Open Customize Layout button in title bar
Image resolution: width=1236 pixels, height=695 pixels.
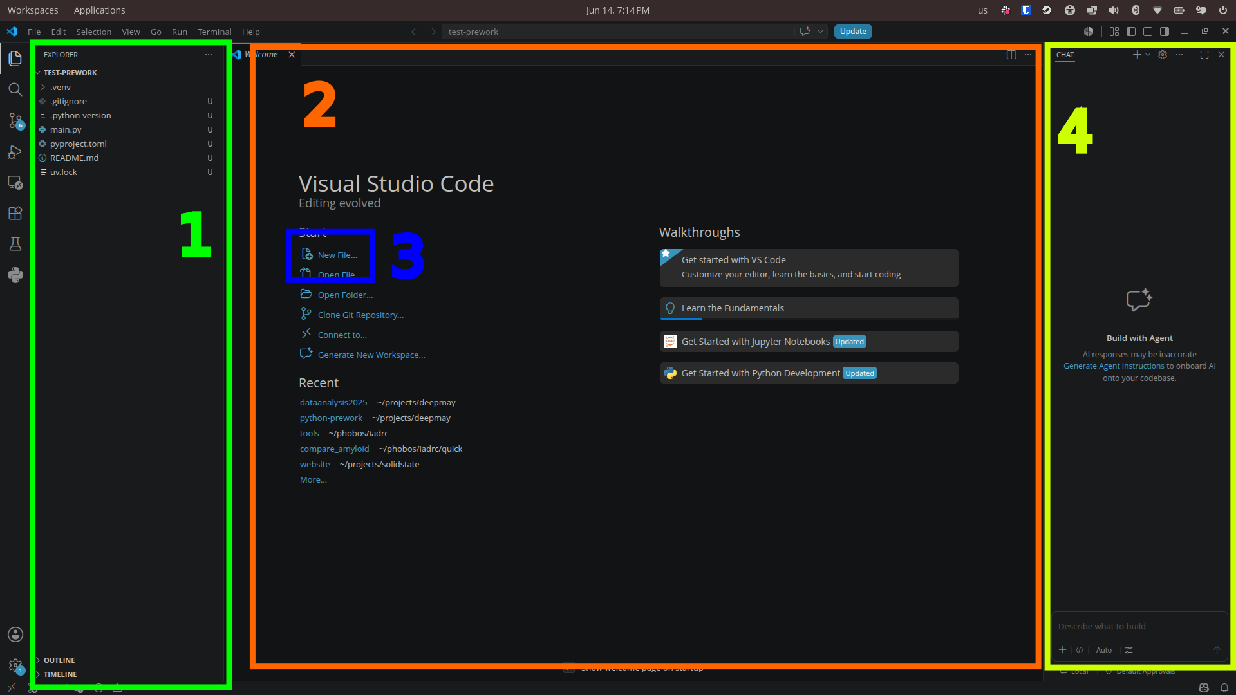click(x=1114, y=32)
